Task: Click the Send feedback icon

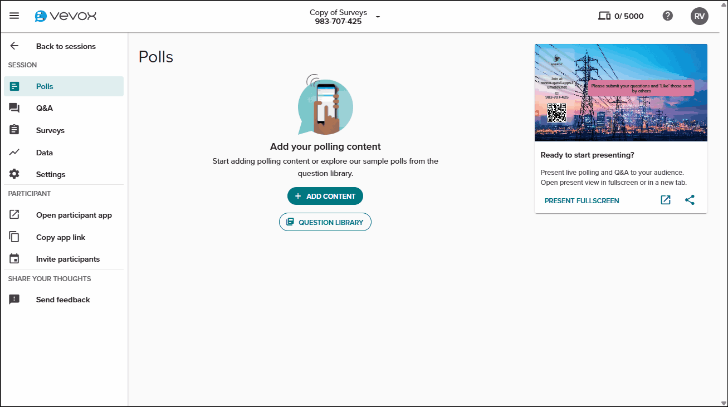Action: pos(14,299)
